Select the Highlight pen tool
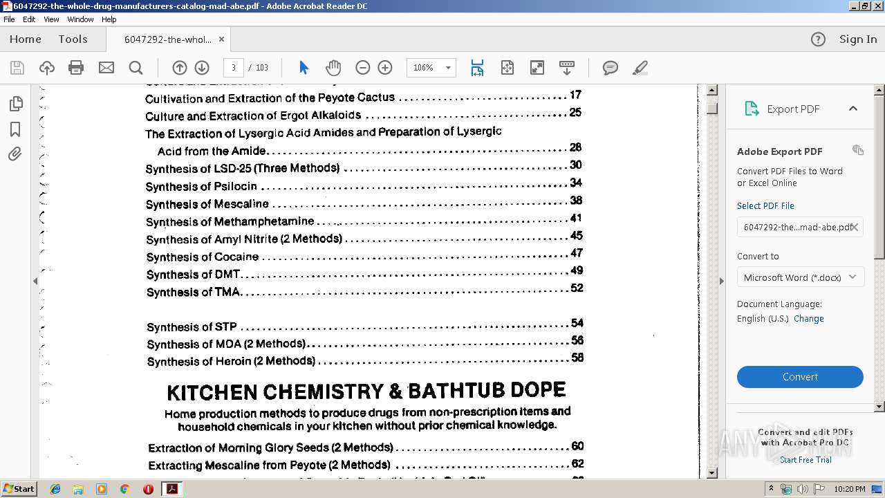The image size is (885, 498). coord(640,68)
